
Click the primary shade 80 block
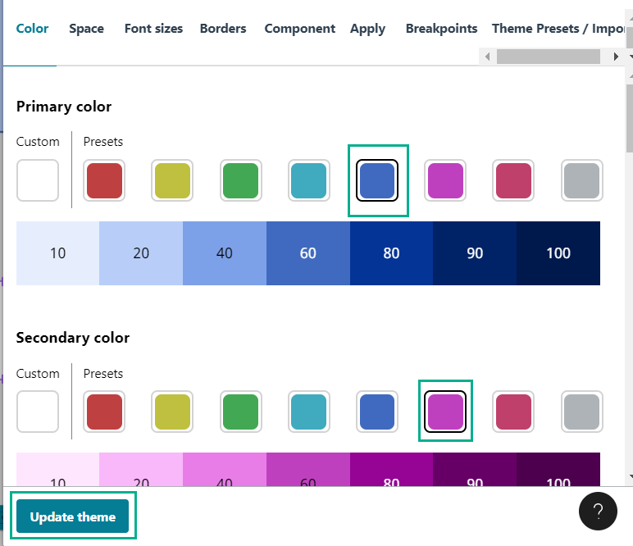[x=391, y=253]
